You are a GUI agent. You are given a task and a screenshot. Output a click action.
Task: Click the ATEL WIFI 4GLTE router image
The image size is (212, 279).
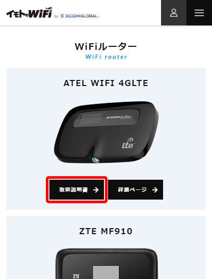coord(106,132)
